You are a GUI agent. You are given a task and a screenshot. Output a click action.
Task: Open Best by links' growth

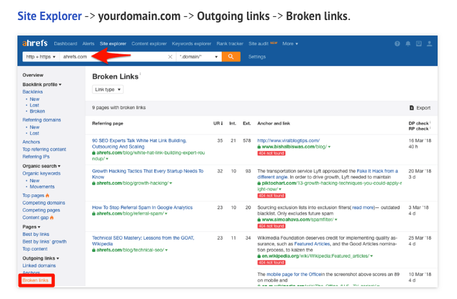pos(45,242)
